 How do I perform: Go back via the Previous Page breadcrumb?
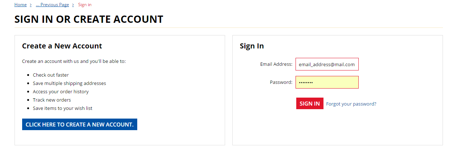pyautogui.click(x=52, y=5)
